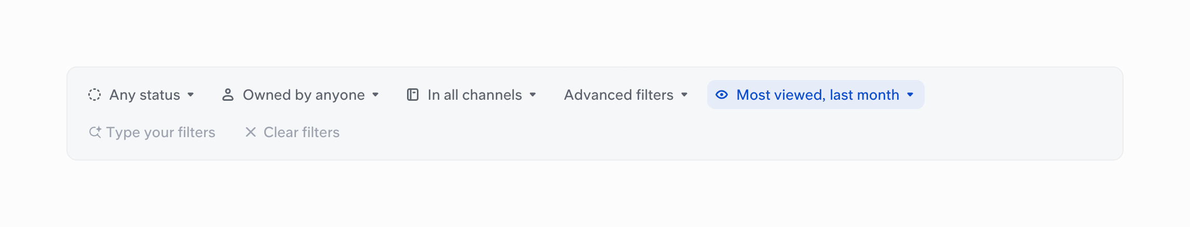Click the Most viewed, last month text
1190x227 pixels.
point(818,95)
